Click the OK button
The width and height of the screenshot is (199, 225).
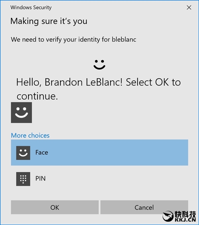55,207
